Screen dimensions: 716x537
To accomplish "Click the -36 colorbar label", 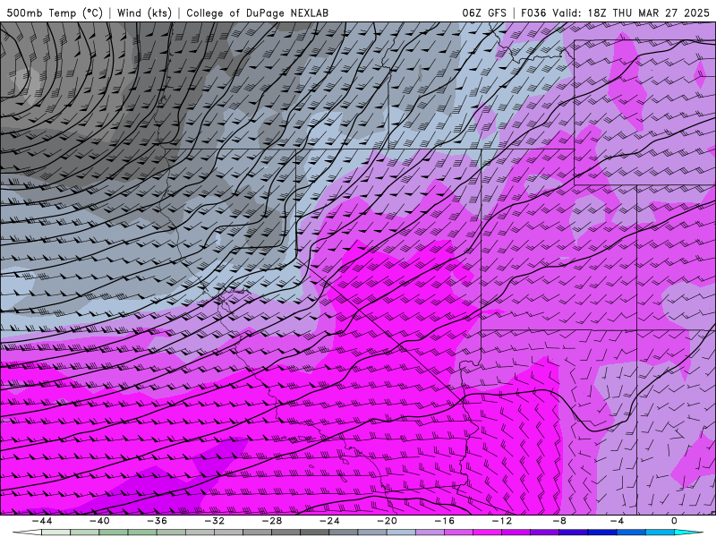I will 157,521.
